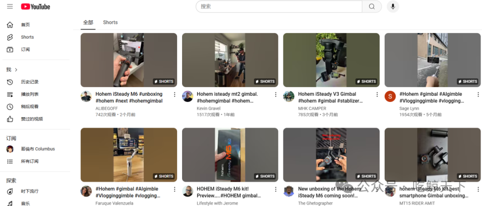
Task: Open options menu for MHK CAMPER video
Action: click(377, 94)
